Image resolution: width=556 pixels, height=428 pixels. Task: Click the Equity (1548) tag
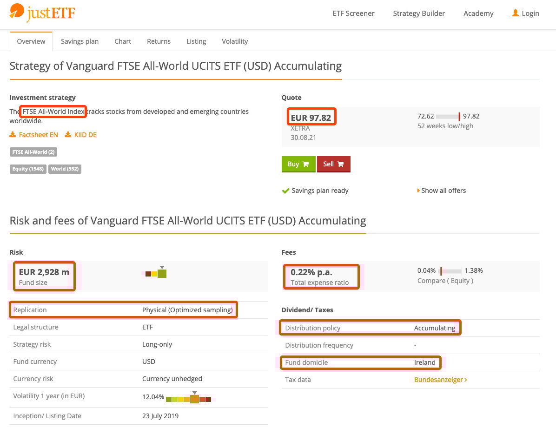point(27,169)
